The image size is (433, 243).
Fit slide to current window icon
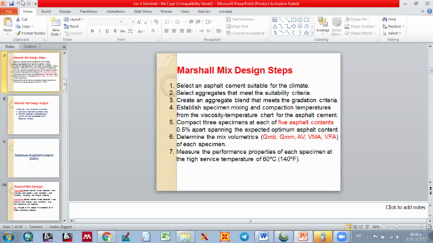pyautogui.click(x=428, y=227)
